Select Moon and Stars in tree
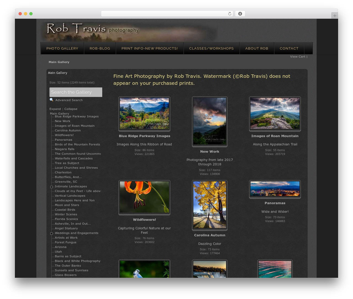The height and width of the screenshot is (299, 353). [x=67, y=205]
